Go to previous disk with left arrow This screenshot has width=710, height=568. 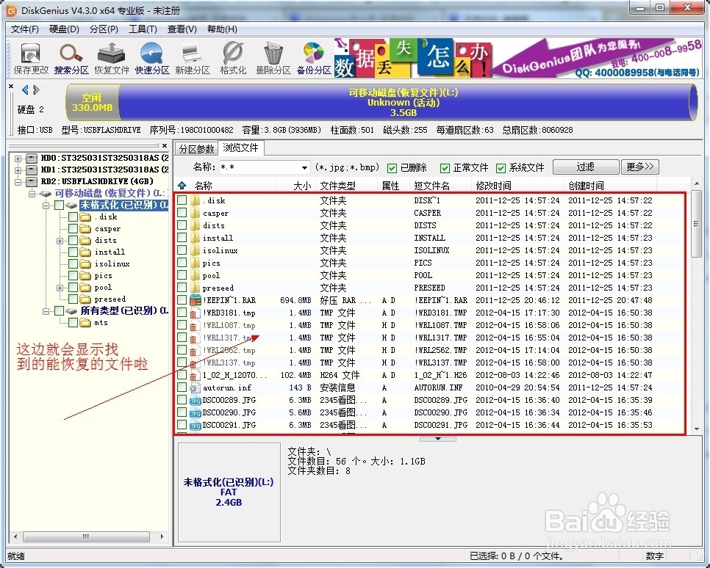pos(25,90)
